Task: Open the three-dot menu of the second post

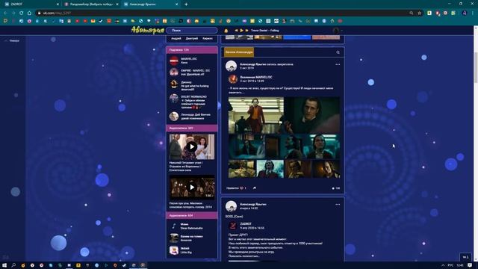Action: (338, 205)
